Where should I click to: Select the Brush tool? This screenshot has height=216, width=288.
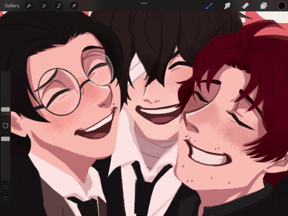tap(209, 6)
